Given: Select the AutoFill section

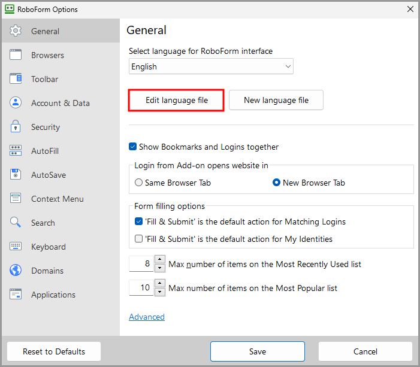Looking at the screenshot, I should coord(61,151).
